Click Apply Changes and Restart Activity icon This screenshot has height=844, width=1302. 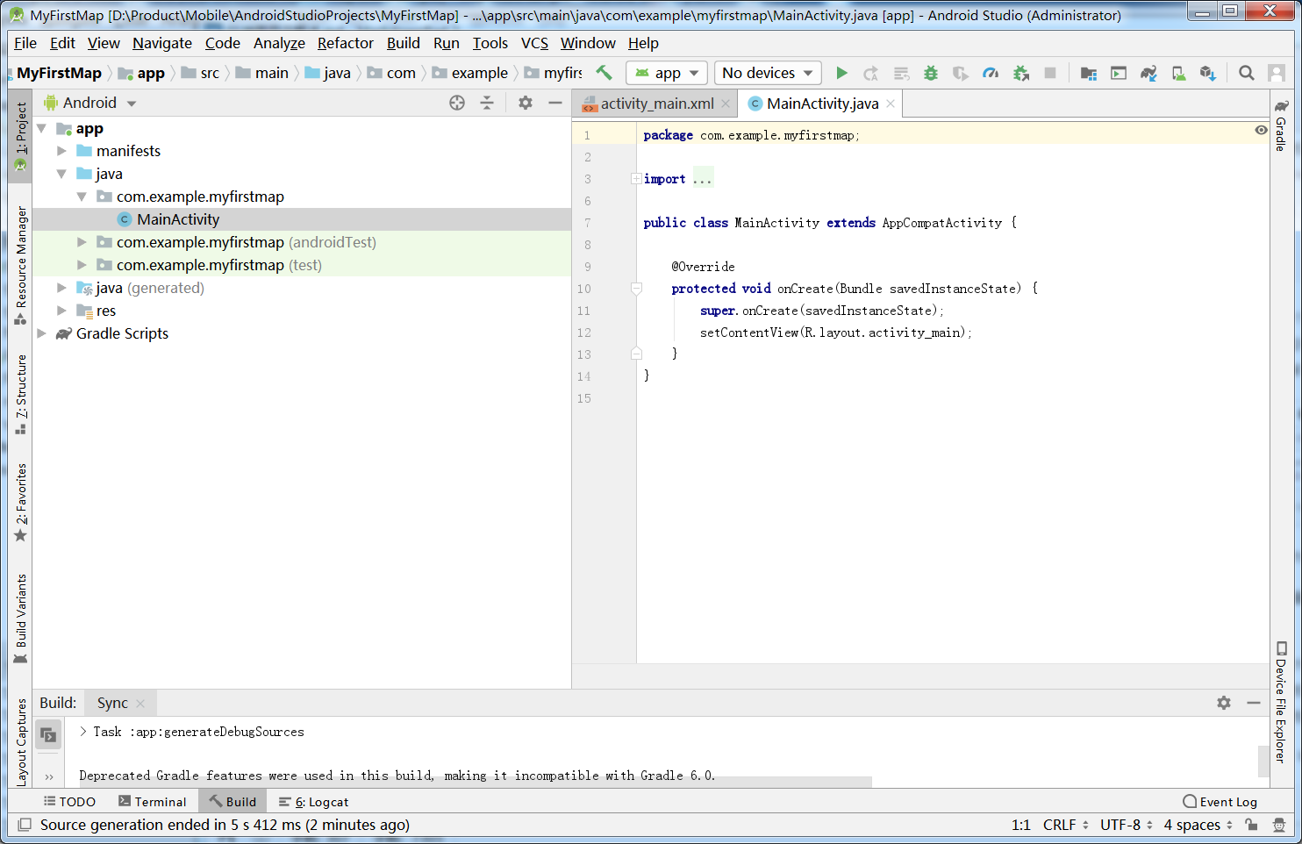pos(870,73)
